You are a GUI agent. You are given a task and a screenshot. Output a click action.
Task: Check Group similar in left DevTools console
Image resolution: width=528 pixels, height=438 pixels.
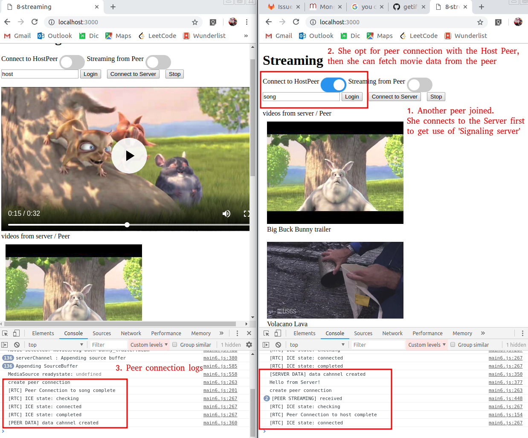[174, 345]
